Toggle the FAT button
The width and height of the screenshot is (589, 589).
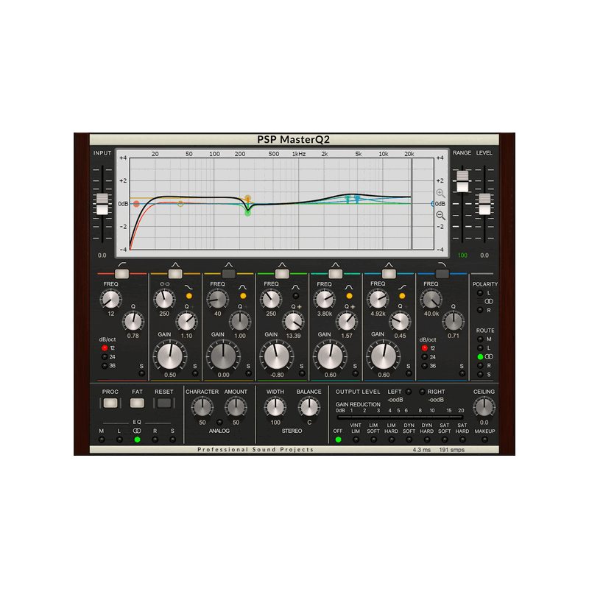(137, 403)
